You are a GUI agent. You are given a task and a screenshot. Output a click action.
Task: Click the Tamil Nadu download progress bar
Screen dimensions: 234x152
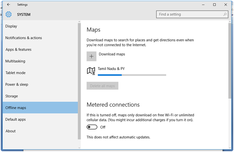pyautogui.click(x=132, y=75)
